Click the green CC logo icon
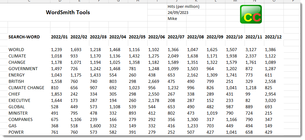305x140 pixels. click(x=251, y=14)
